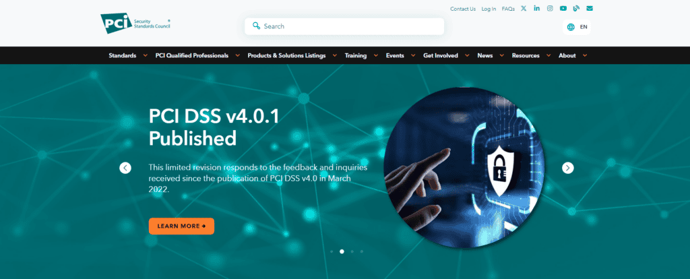Open the FAQs link
690x279 pixels.
click(x=508, y=9)
